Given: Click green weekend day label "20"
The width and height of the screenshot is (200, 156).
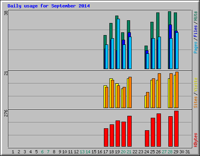Looking at the screenshot, I should pos(123,152).
